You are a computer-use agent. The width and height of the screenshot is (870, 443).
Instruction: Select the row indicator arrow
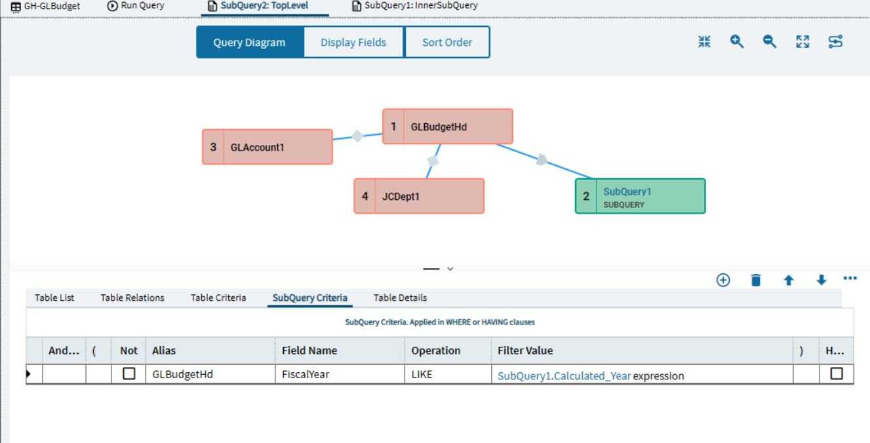29,374
